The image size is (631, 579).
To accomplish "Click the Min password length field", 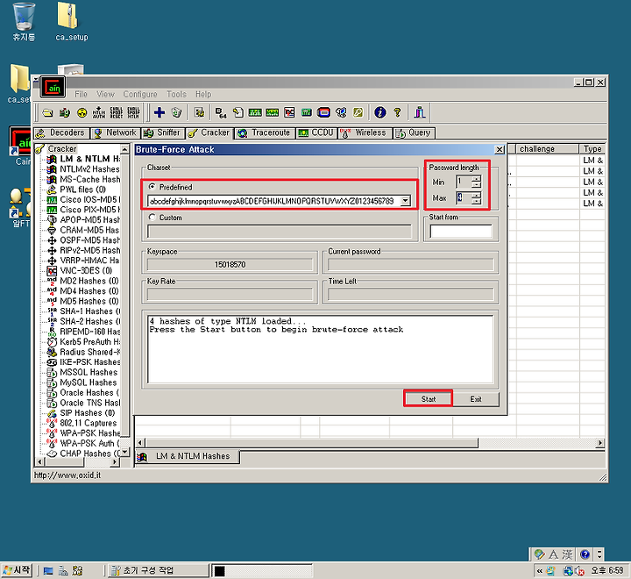I will [464, 182].
